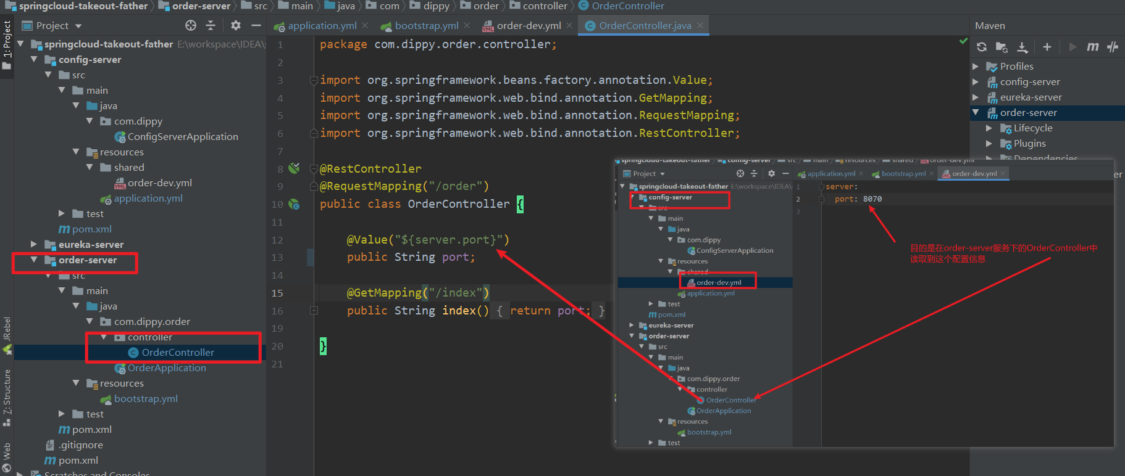Click controller in the breadcrumb bar

tap(545, 6)
